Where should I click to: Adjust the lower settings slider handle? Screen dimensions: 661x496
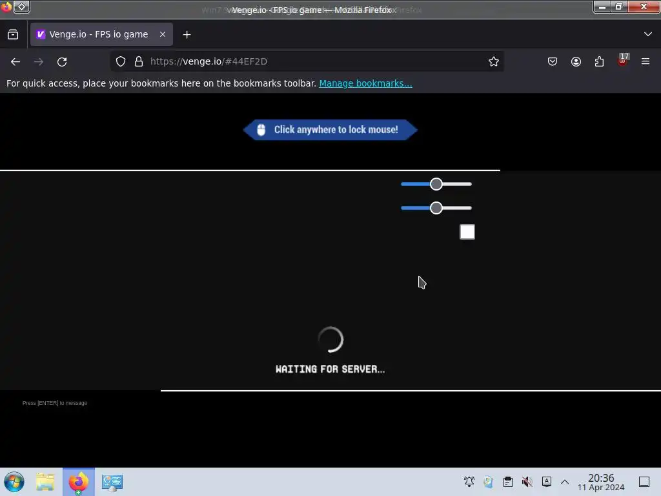pos(436,208)
